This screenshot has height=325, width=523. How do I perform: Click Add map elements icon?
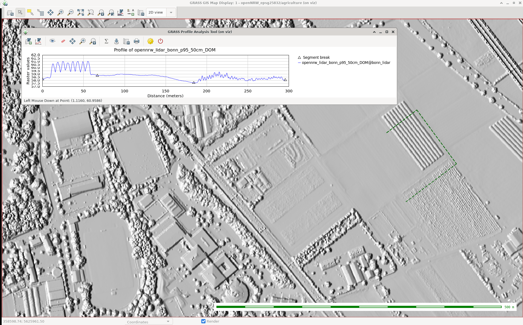click(131, 12)
